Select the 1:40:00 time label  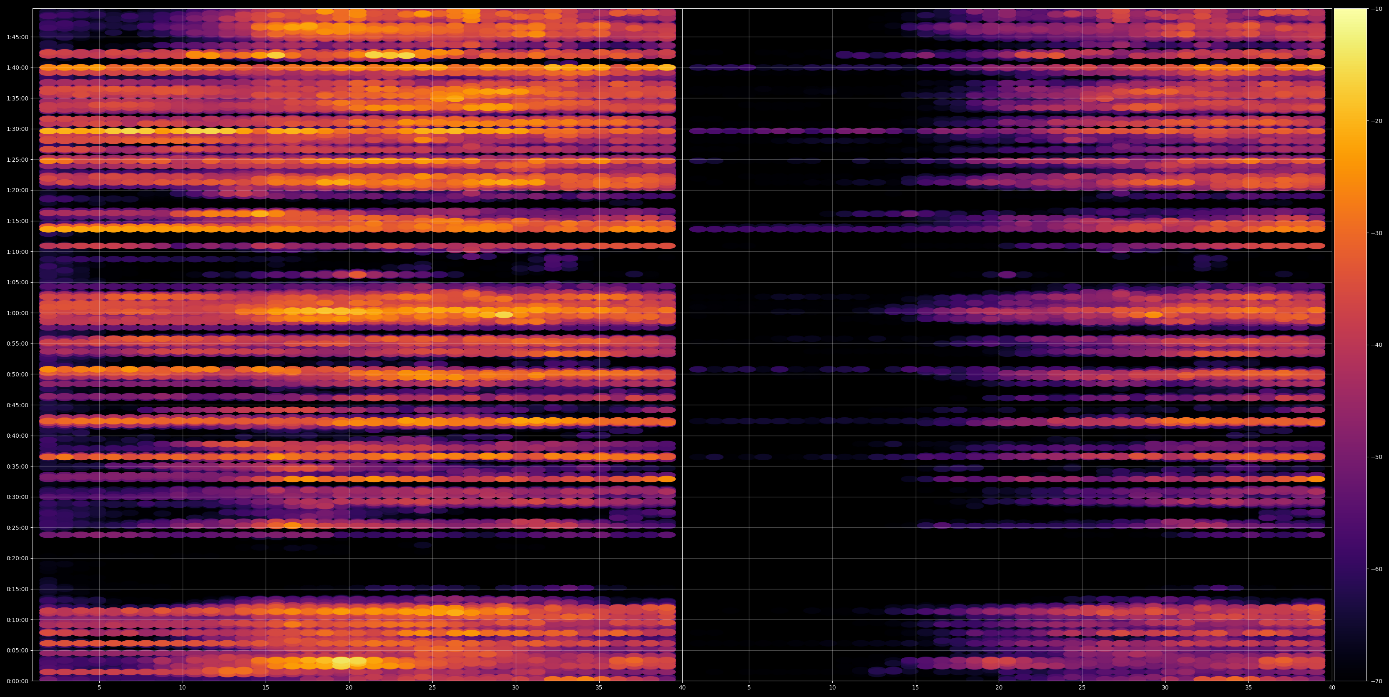[x=17, y=68]
